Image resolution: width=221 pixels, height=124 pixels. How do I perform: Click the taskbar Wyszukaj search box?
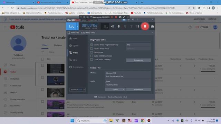tap(92, 121)
